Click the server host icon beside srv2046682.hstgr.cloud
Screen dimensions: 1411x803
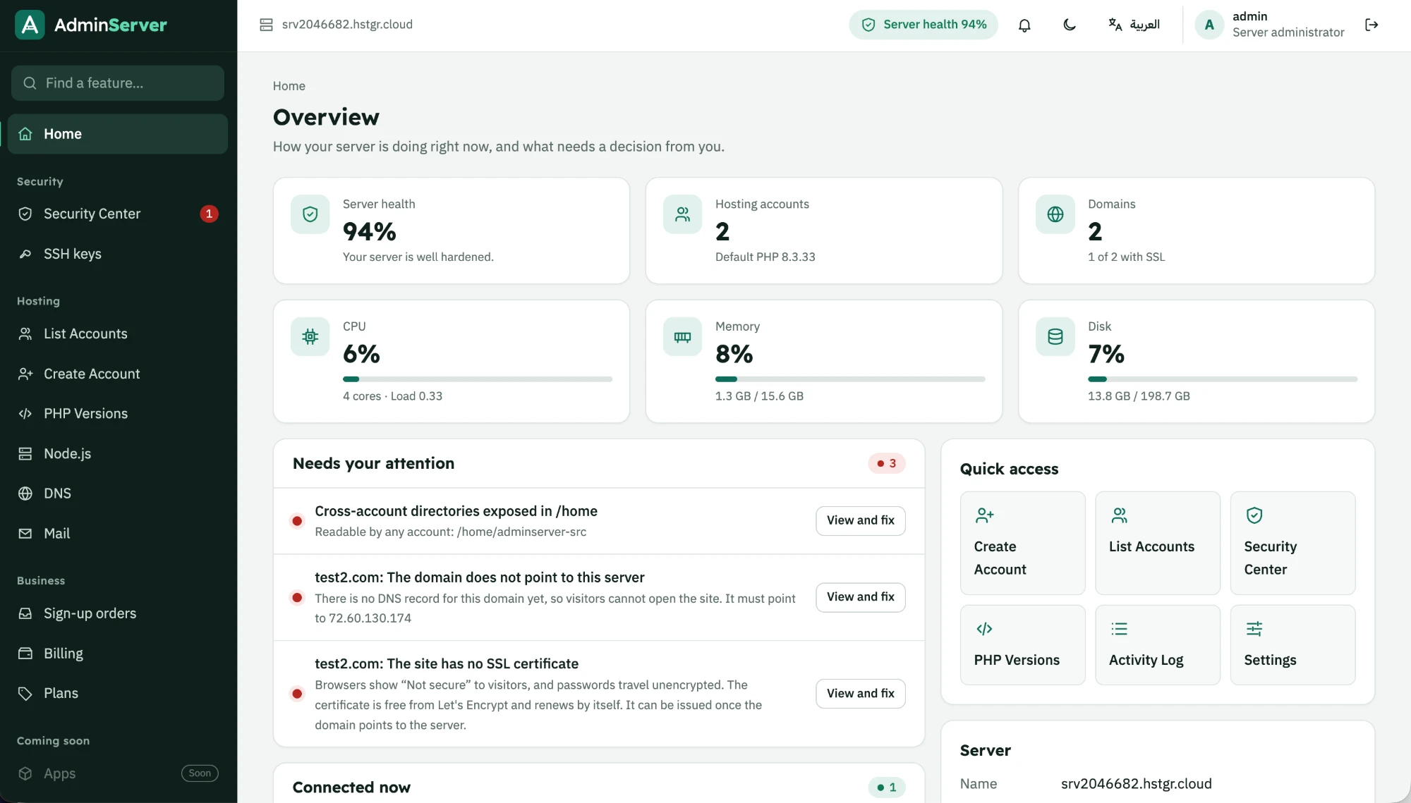pos(266,25)
